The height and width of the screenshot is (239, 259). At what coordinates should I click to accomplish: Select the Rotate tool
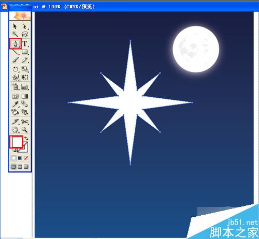(16, 69)
